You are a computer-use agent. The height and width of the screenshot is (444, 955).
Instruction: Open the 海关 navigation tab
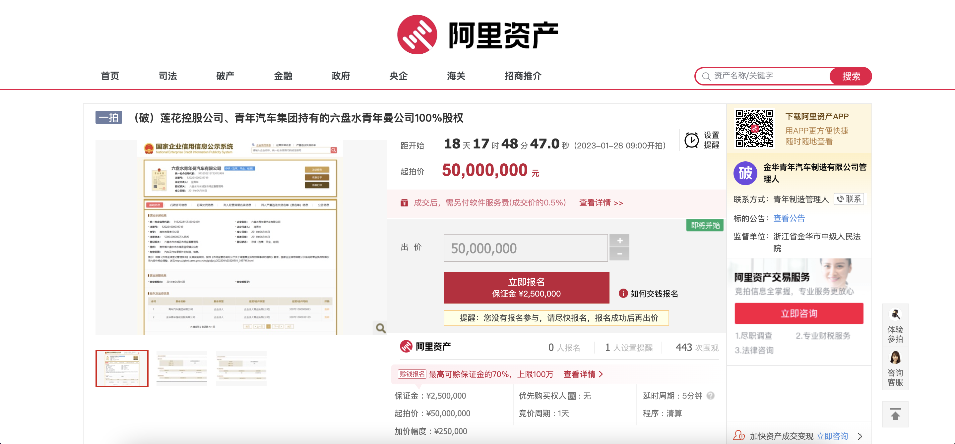456,76
